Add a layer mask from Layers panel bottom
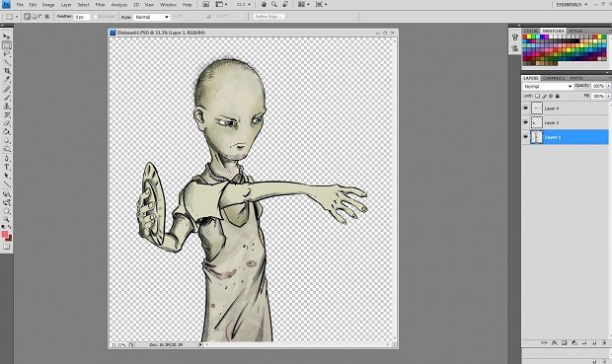612x364 pixels. click(x=564, y=343)
